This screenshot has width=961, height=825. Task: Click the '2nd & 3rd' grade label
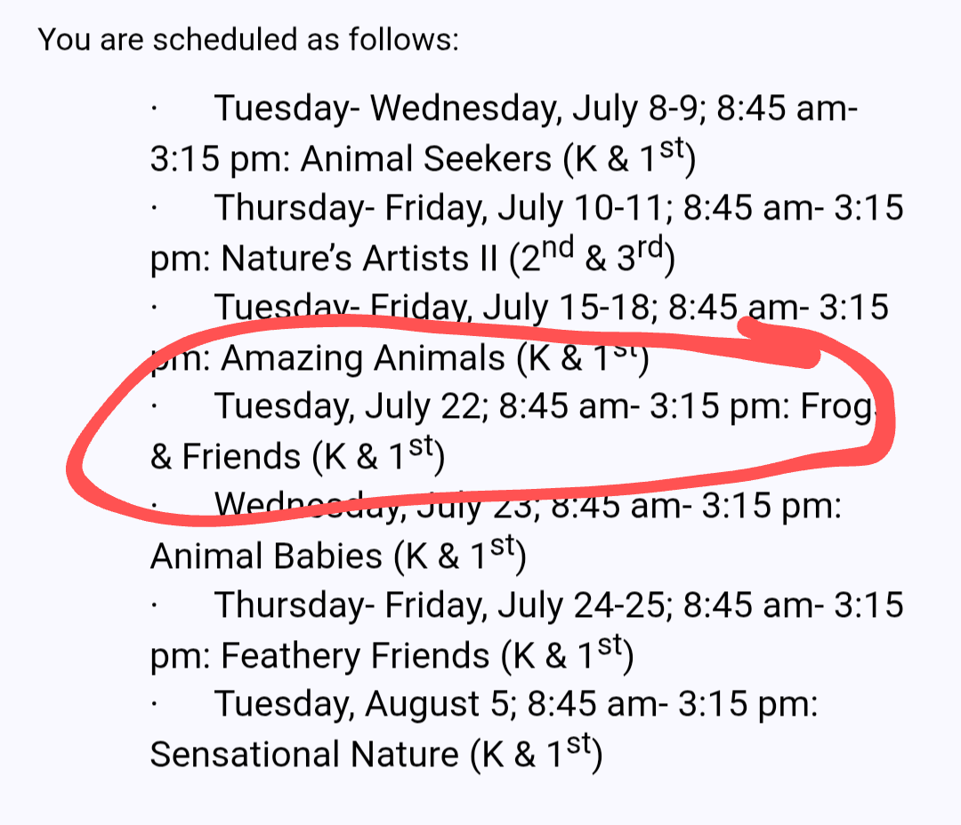(592, 255)
